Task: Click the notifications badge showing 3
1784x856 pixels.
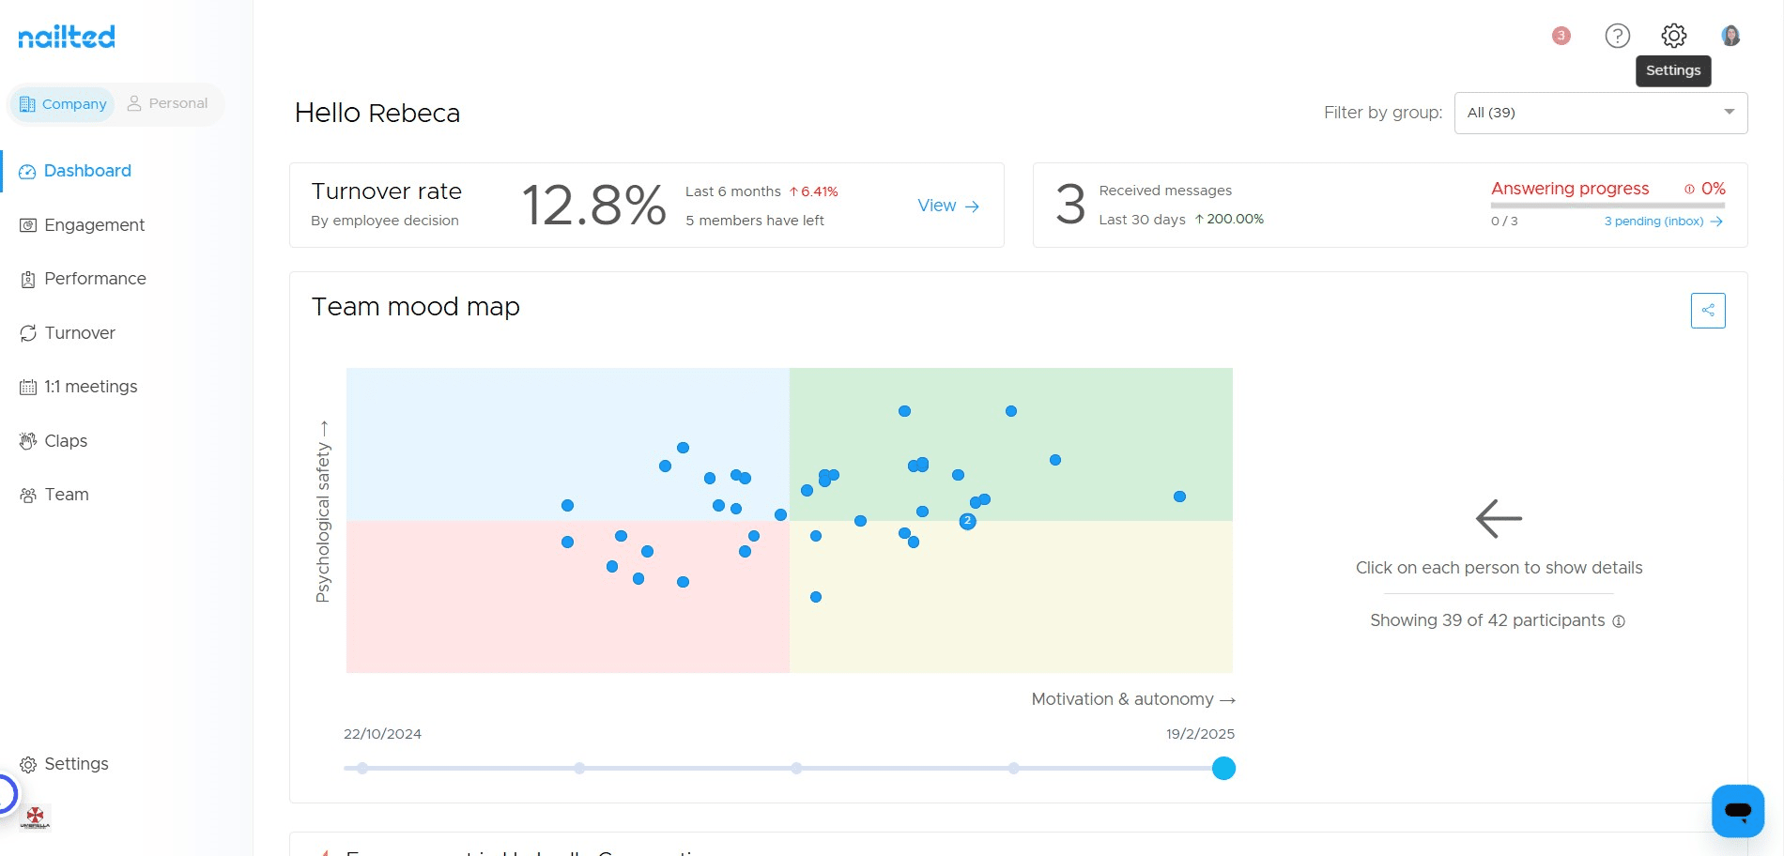Action: pyautogui.click(x=1561, y=36)
